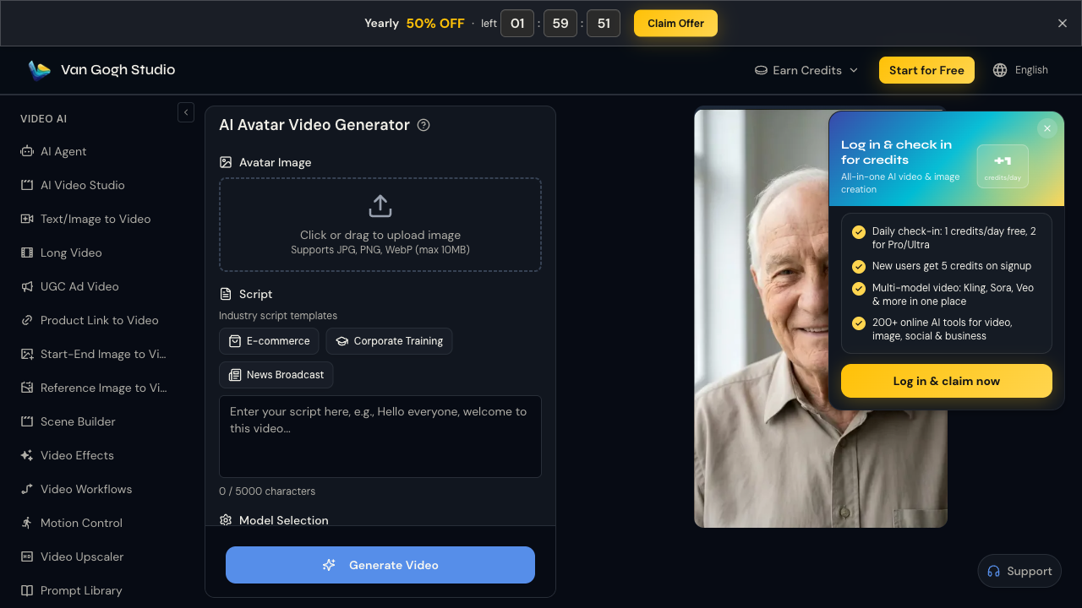Click the upload arrow icon in dropzone
This screenshot has width=1082, height=608.
[x=380, y=206]
